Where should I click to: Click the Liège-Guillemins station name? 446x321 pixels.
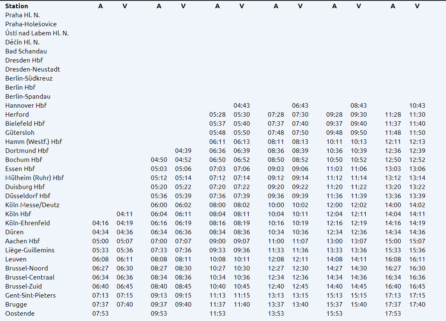tap(30, 250)
